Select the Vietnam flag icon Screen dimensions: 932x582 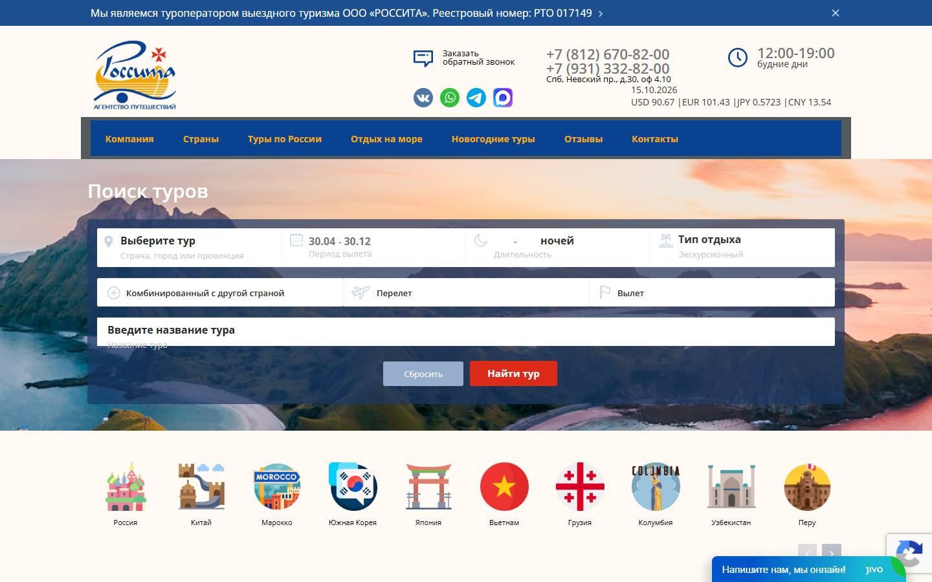(x=504, y=487)
